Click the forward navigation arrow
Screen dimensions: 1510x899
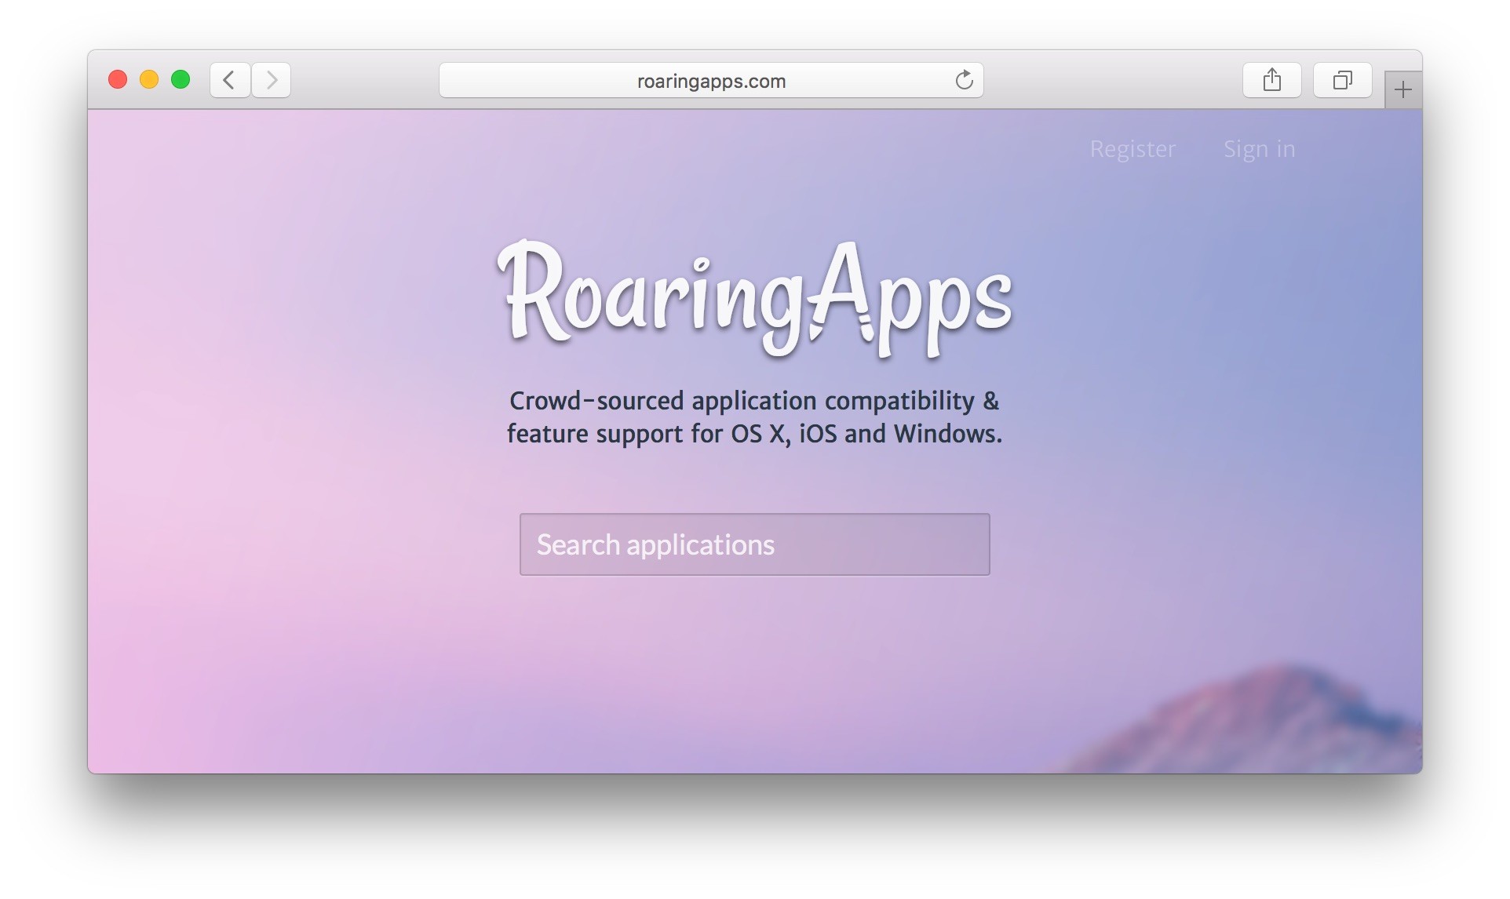[x=272, y=80]
